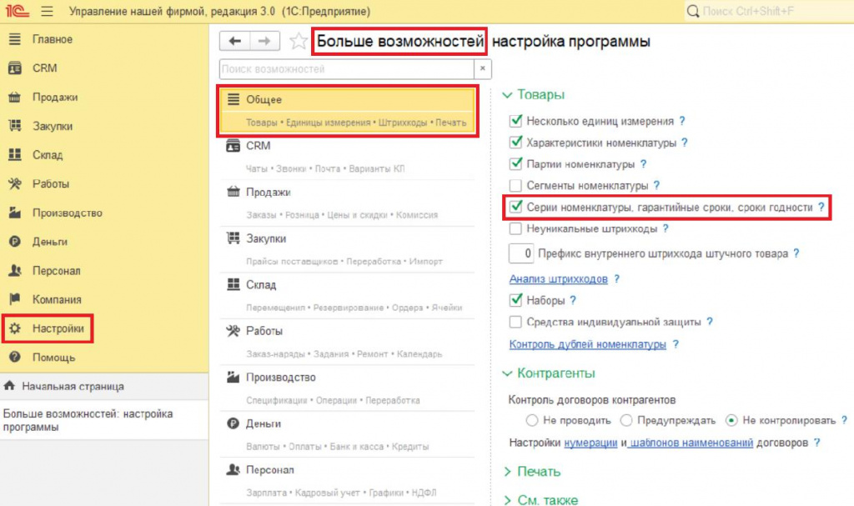Click the Деньги ruble icon in sidebar

pyautogui.click(x=15, y=241)
